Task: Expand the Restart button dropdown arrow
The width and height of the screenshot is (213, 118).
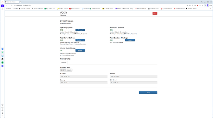Action: coord(84,40)
